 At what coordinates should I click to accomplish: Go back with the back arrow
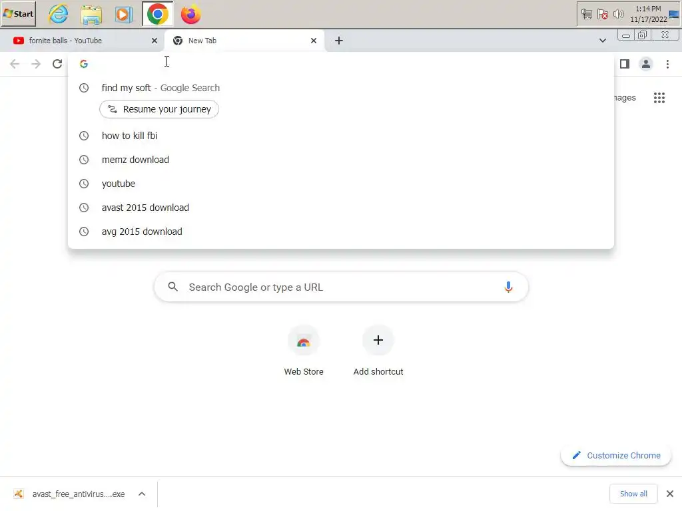click(x=15, y=64)
